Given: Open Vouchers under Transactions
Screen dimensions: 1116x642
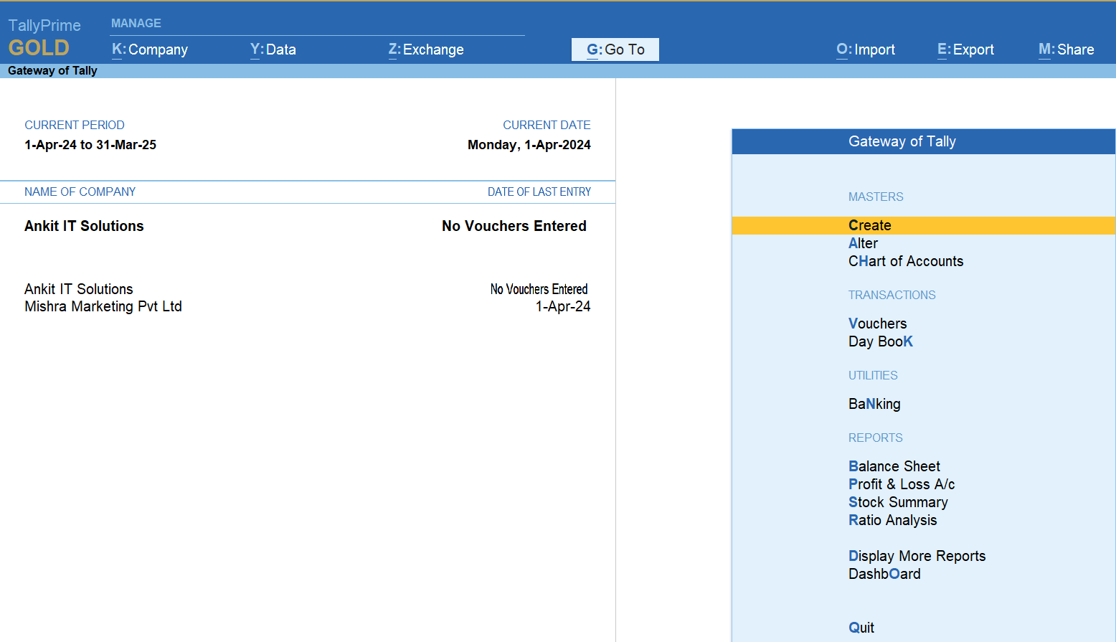Looking at the screenshot, I should (878, 324).
